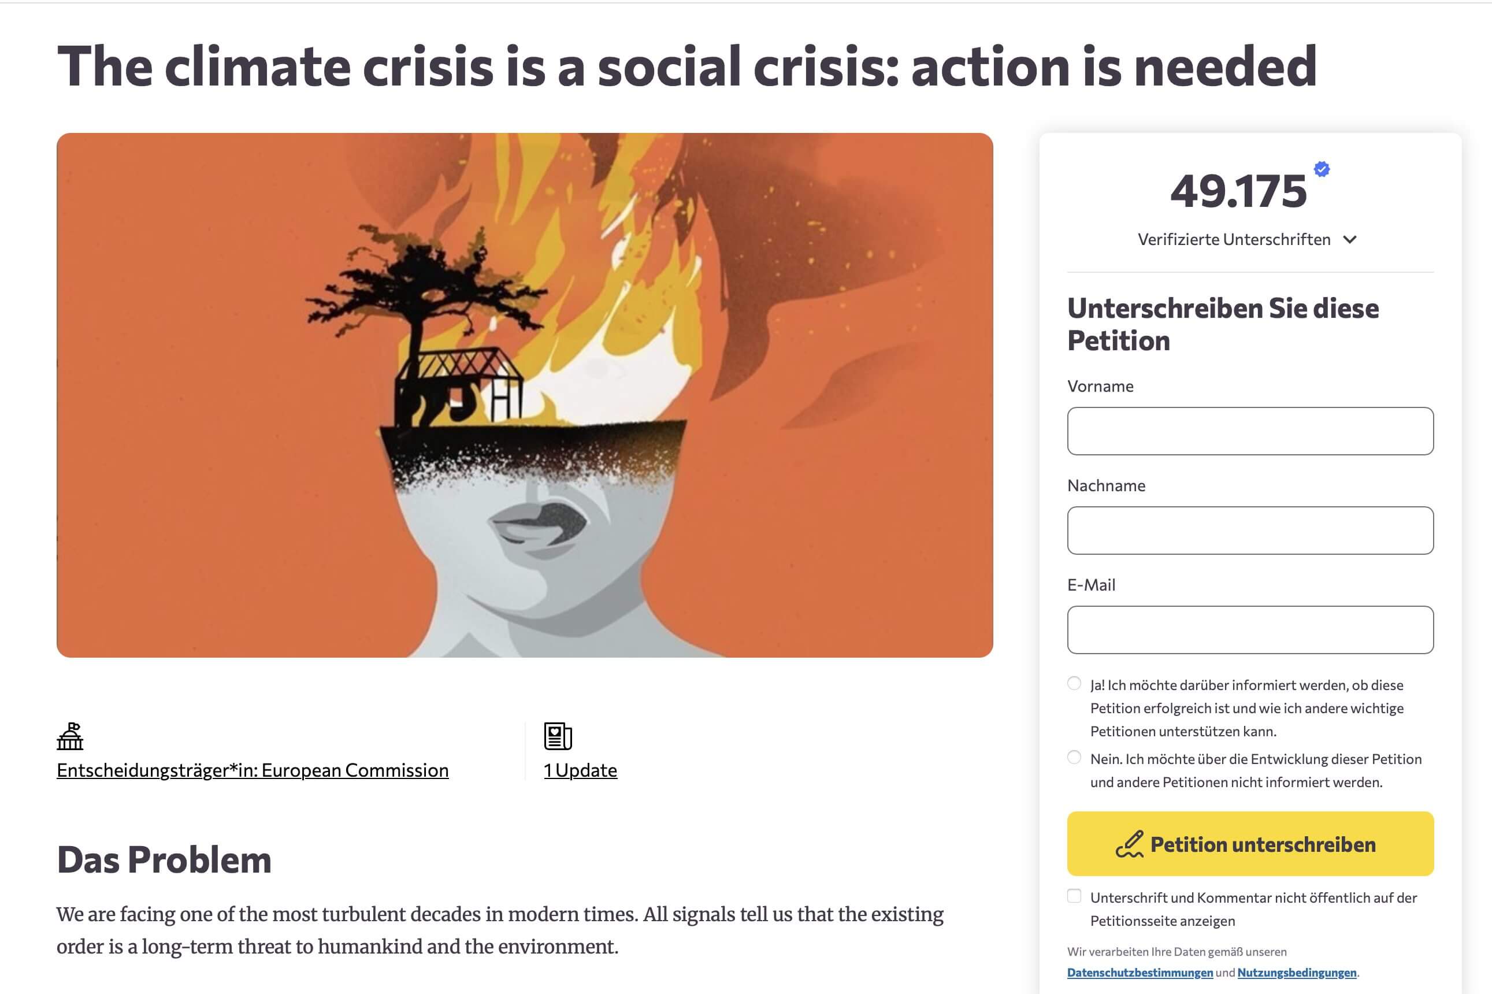The width and height of the screenshot is (1492, 994).
Task: Open the Nutzungsbedingungen link
Action: click(x=1297, y=973)
